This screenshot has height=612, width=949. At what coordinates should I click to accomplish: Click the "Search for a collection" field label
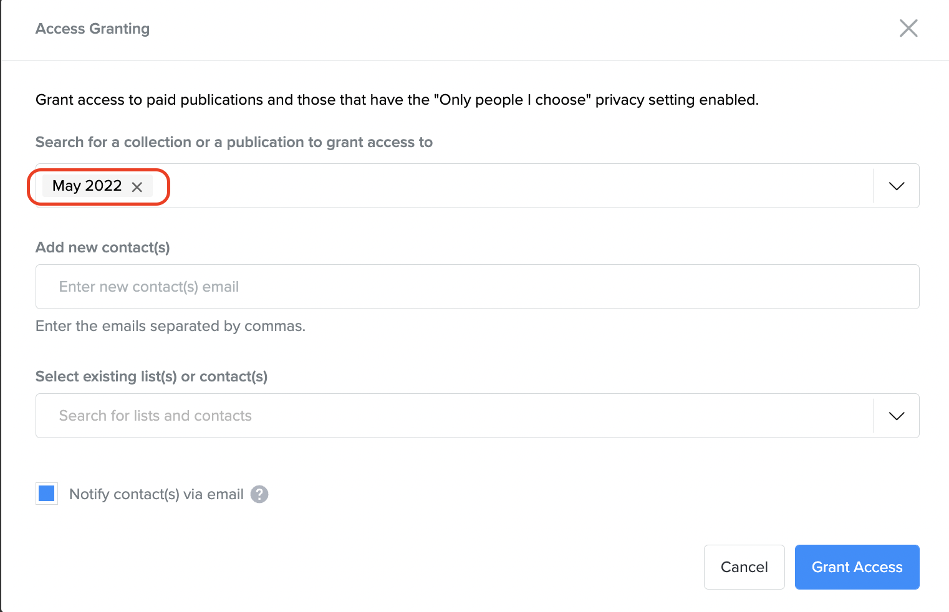tap(234, 142)
